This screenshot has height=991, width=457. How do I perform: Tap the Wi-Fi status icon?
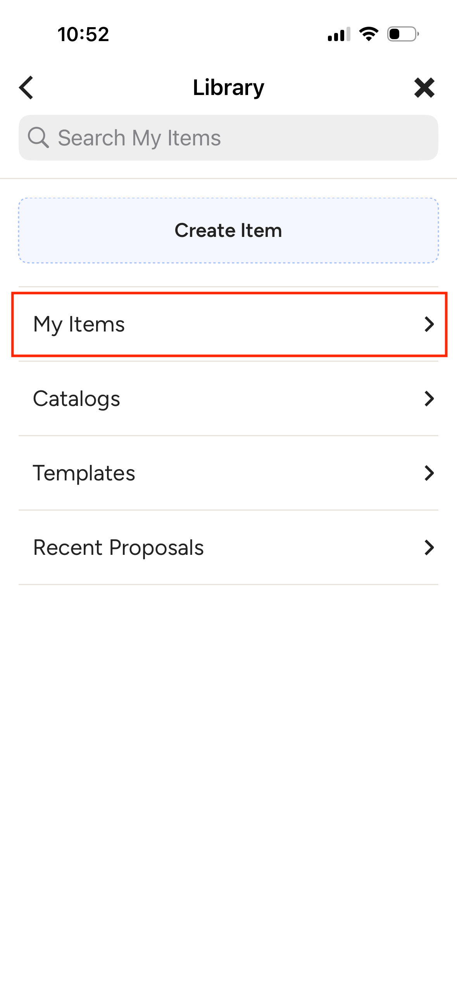pos(369,34)
